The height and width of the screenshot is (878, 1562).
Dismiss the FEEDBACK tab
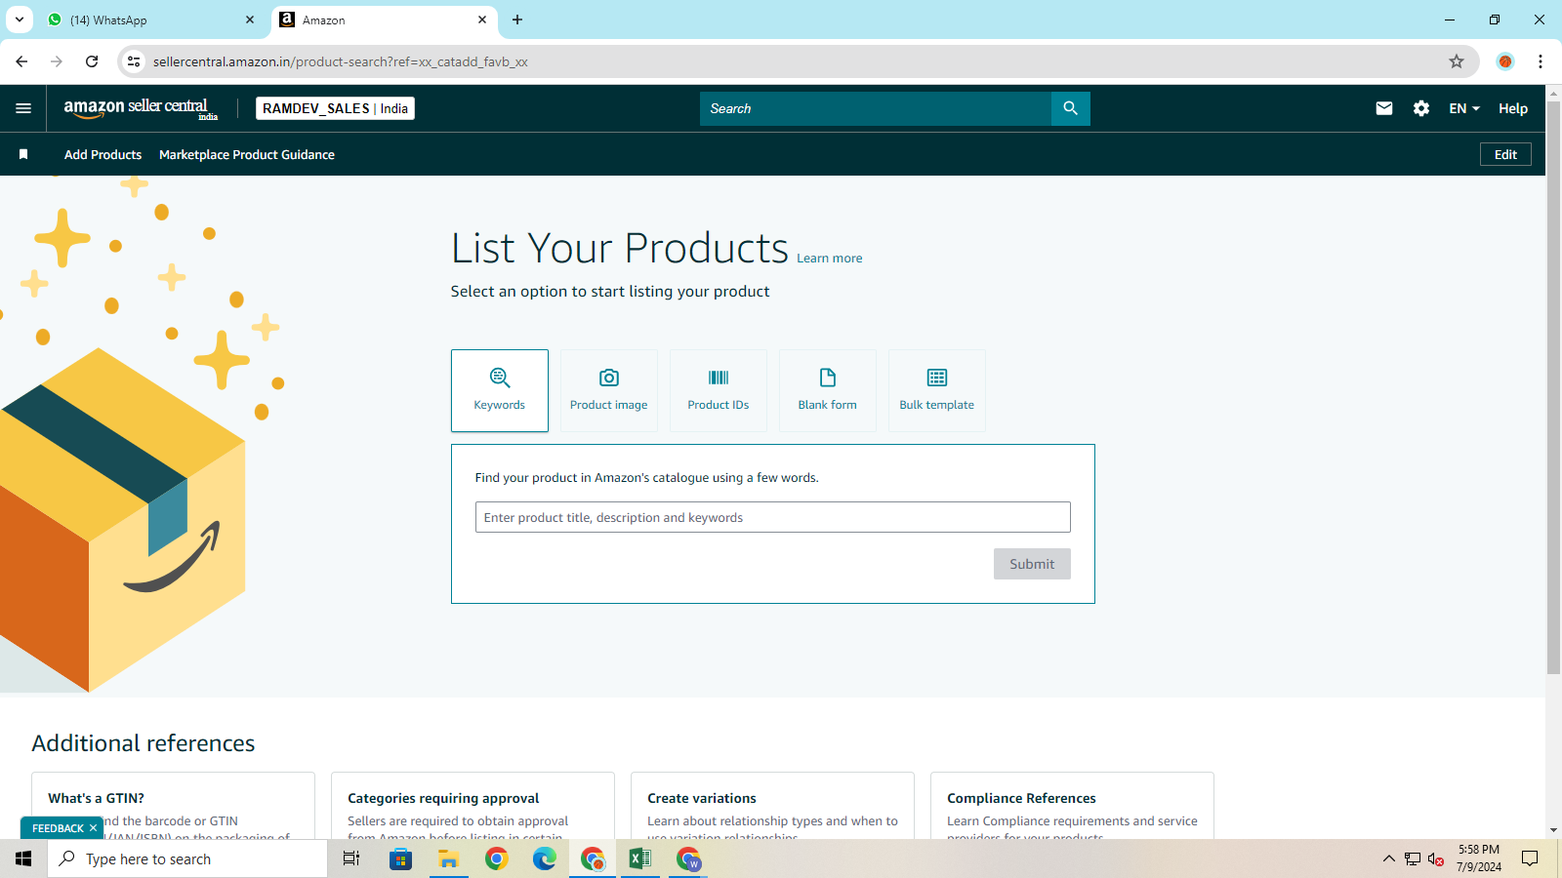click(93, 827)
